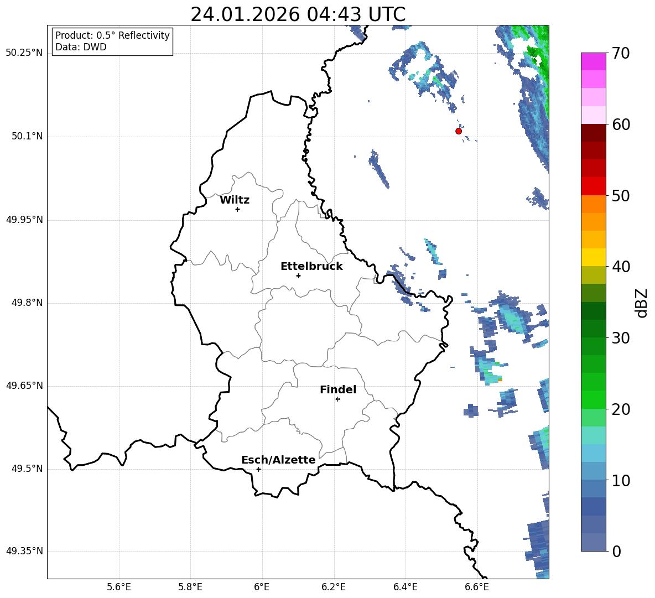Click the 6.2°E longitude label
This screenshot has height=598, width=655.
[334, 587]
